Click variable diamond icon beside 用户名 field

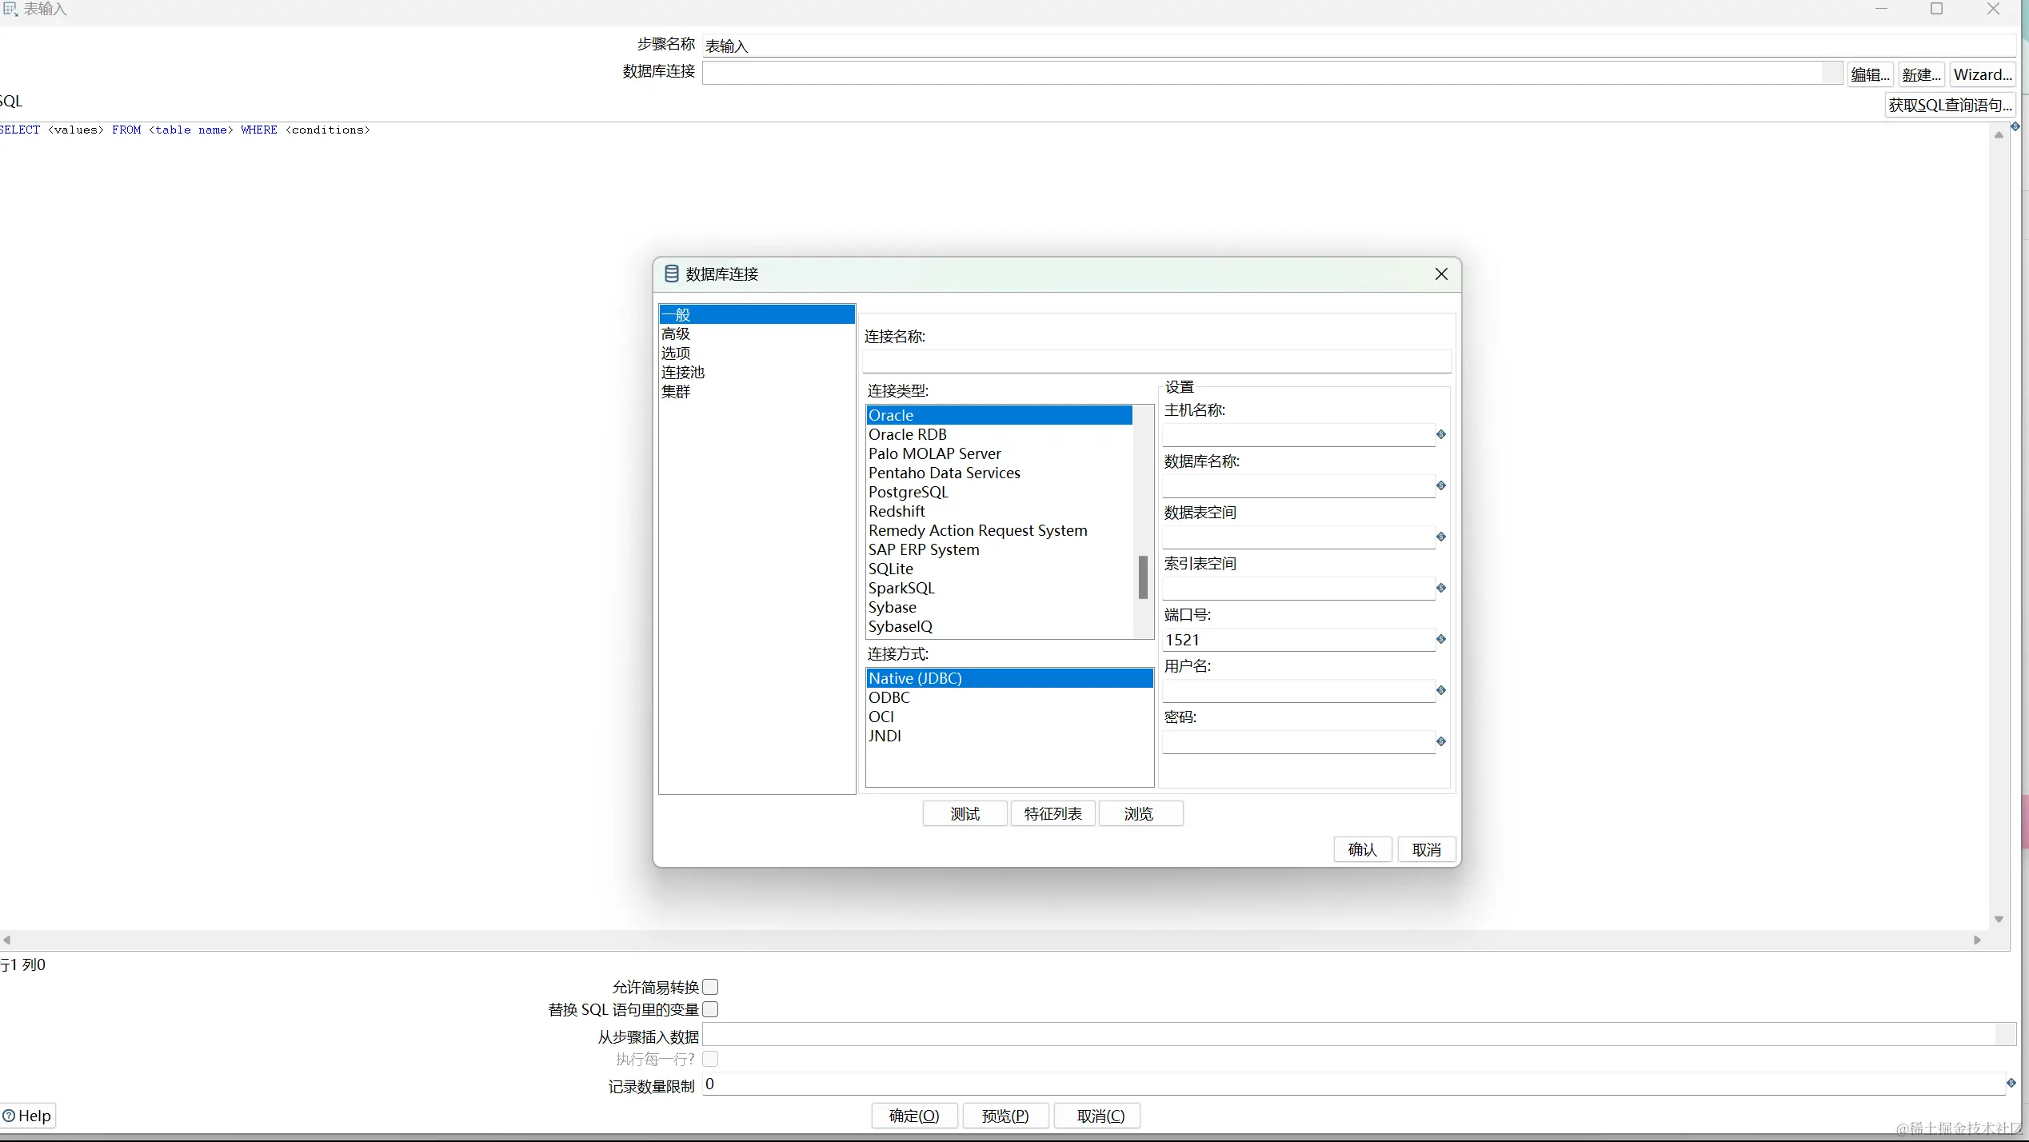click(1440, 690)
